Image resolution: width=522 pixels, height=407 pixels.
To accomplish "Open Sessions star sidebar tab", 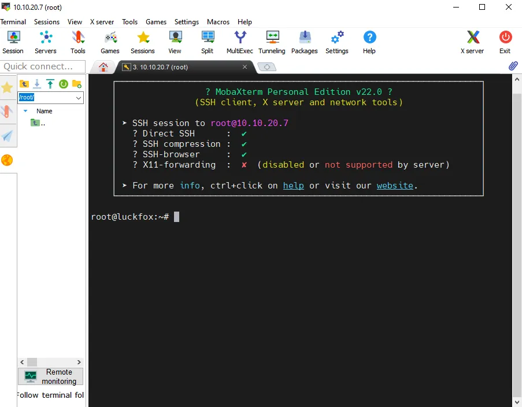I will 7,88.
